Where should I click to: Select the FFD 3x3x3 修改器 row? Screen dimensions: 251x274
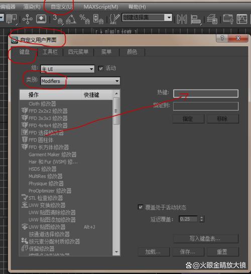[x=66, y=118]
